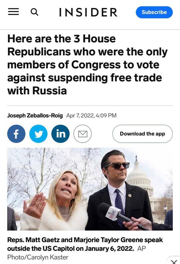The image size is (180, 264).
Task: Click the Capitol dome in the photo
Action: 139,175
